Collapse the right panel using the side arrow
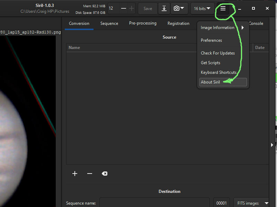The width and height of the screenshot is (277, 207). (x=272, y=145)
